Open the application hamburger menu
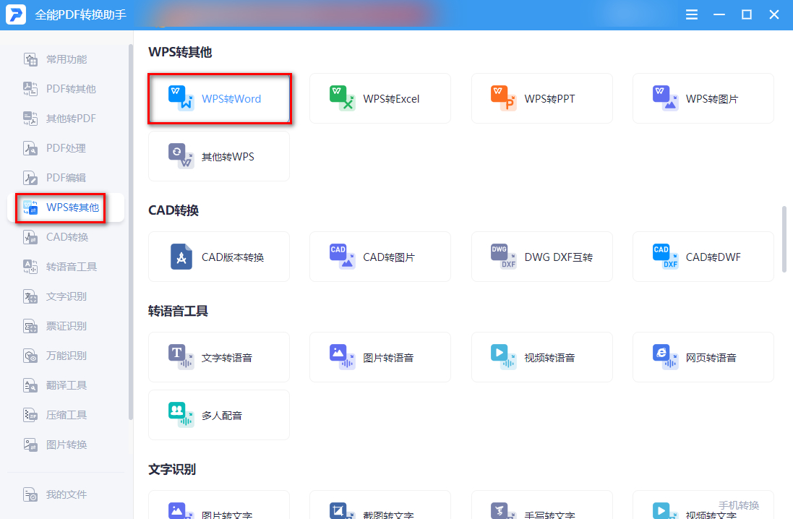The height and width of the screenshot is (519, 793). point(691,14)
